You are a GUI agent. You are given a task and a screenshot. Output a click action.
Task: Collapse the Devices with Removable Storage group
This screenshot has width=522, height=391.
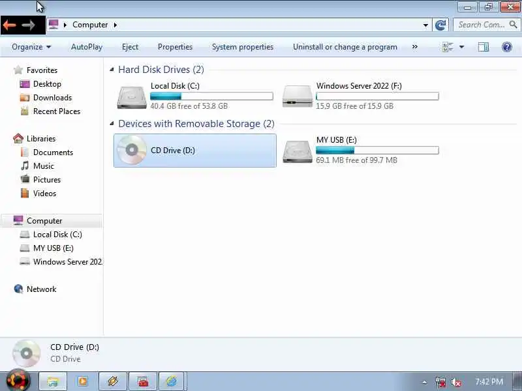pos(112,123)
